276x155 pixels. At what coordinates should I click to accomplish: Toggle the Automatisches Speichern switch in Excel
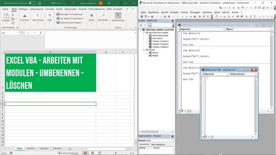click(x=32, y=3)
